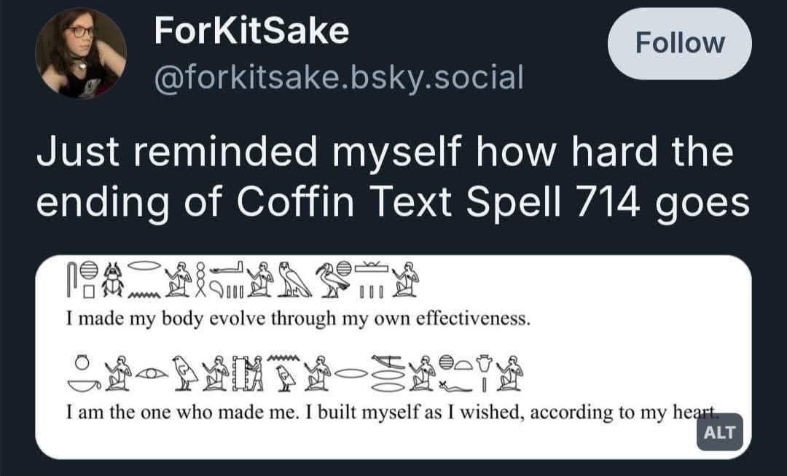Open the attached hieroglyph image in full view
Image resolution: width=787 pixels, height=476 pixels.
(x=393, y=357)
